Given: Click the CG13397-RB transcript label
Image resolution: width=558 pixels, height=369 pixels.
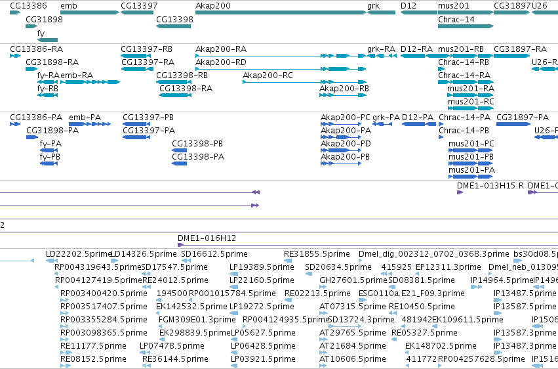Looking at the screenshot, I should coord(147,49).
